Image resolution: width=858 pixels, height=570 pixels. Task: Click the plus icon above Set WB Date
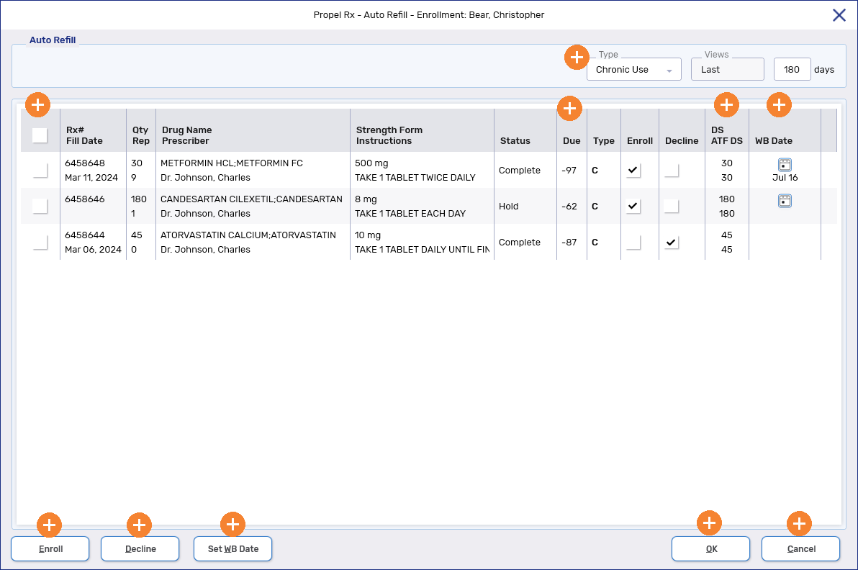click(x=232, y=524)
